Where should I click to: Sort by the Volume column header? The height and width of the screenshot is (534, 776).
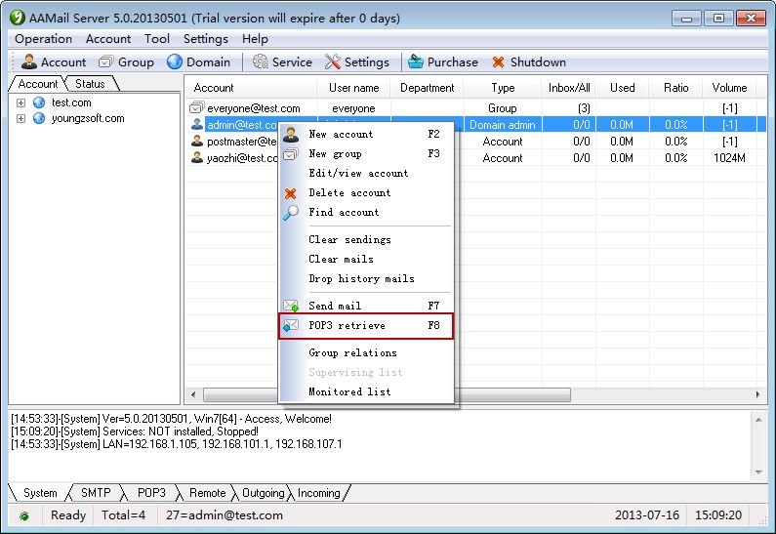pos(729,88)
